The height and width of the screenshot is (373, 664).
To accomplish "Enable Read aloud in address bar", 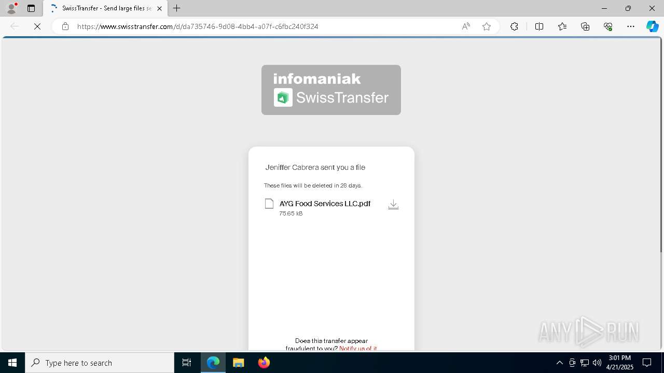I will (466, 26).
